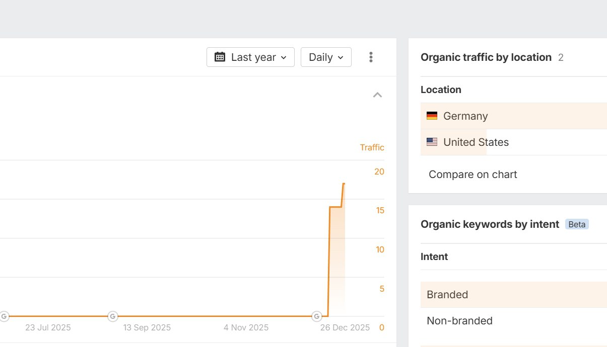607x347 pixels.
Task: Click the Google update marker near 23 Jul 2025
Action: point(4,316)
